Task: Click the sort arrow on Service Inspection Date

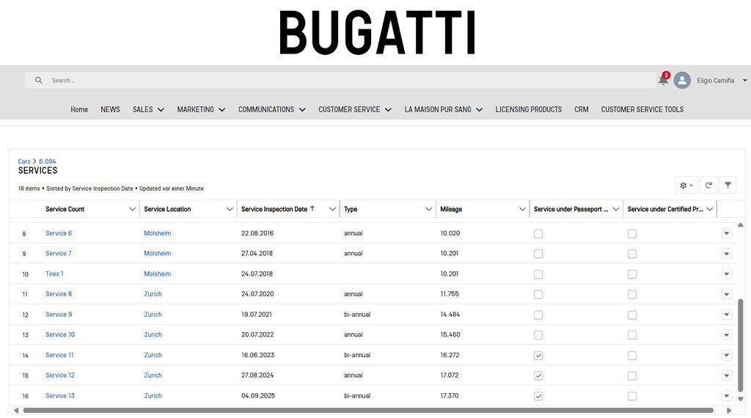Action: pos(312,208)
